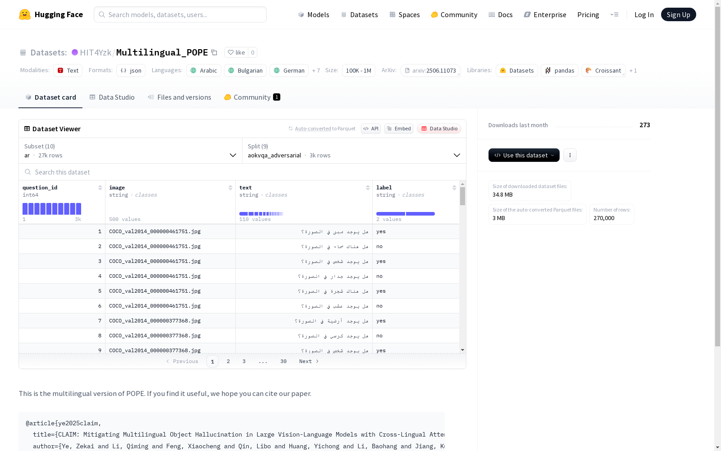Open the Models menu item

click(x=314, y=14)
